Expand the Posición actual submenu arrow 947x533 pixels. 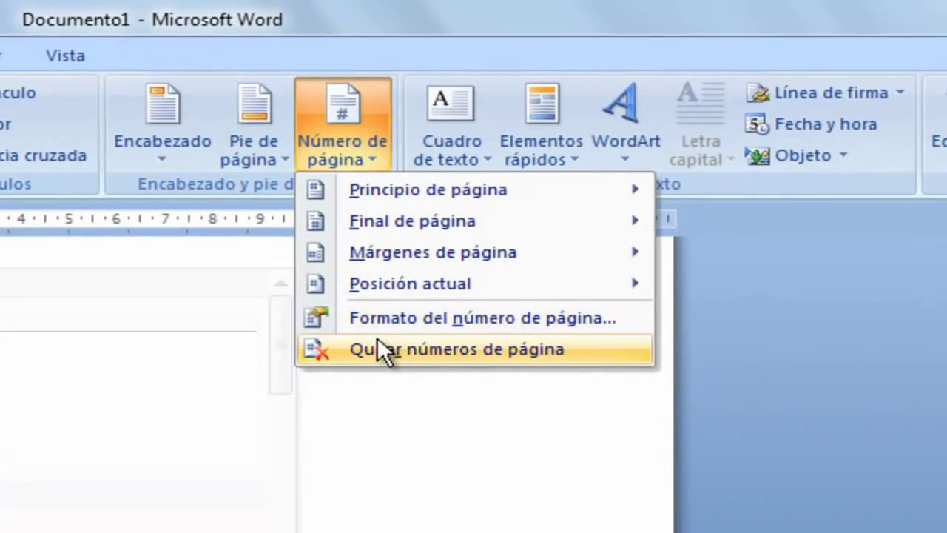coord(635,284)
